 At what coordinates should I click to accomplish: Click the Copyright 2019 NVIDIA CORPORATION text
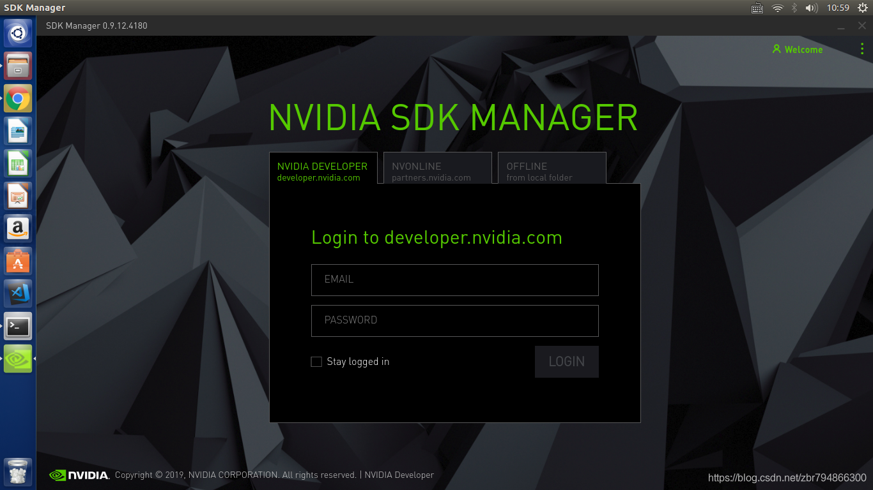click(236, 475)
